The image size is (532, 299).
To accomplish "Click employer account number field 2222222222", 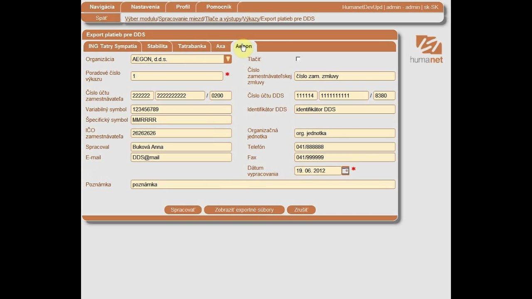I will [180, 96].
